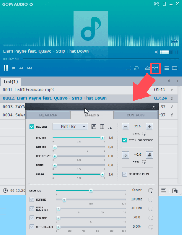Enable the ROTATE checkbox
This screenshot has height=235, width=182.
(x=32, y=200)
